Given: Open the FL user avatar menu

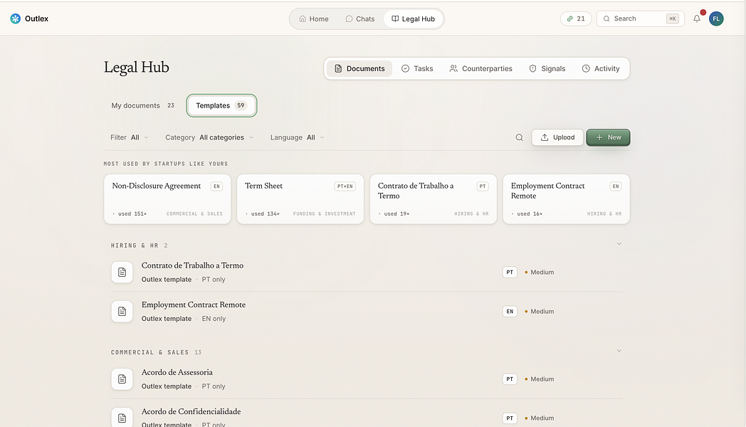Looking at the screenshot, I should (716, 19).
